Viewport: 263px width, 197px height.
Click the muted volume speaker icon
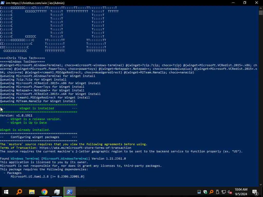tap(230, 192)
